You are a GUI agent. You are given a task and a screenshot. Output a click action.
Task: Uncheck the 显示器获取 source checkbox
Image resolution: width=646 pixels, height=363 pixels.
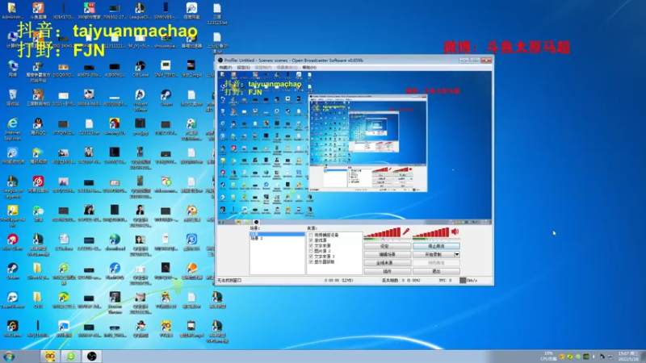click(x=311, y=261)
